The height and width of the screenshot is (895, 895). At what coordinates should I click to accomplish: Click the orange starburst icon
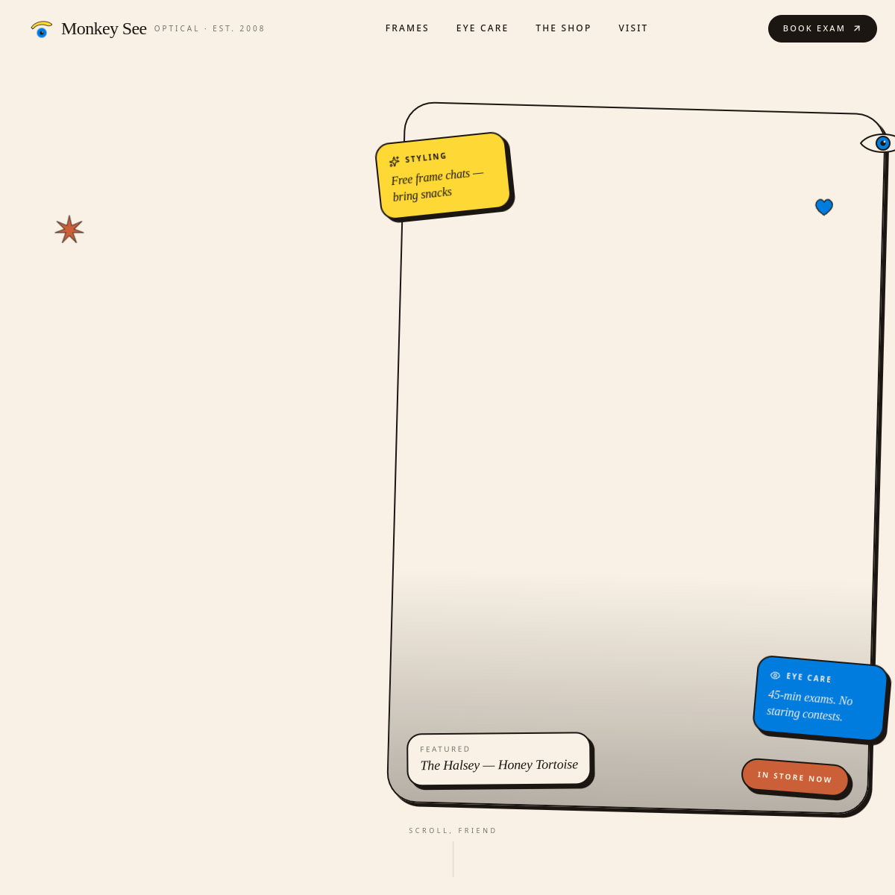(x=69, y=230)
